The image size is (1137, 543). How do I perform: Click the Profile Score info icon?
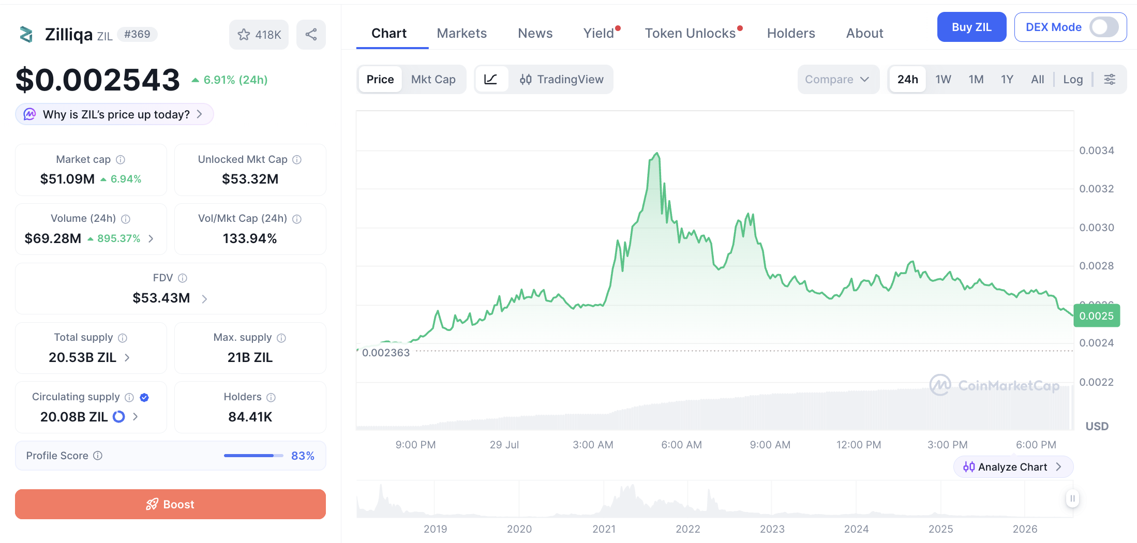click(98, 456)
